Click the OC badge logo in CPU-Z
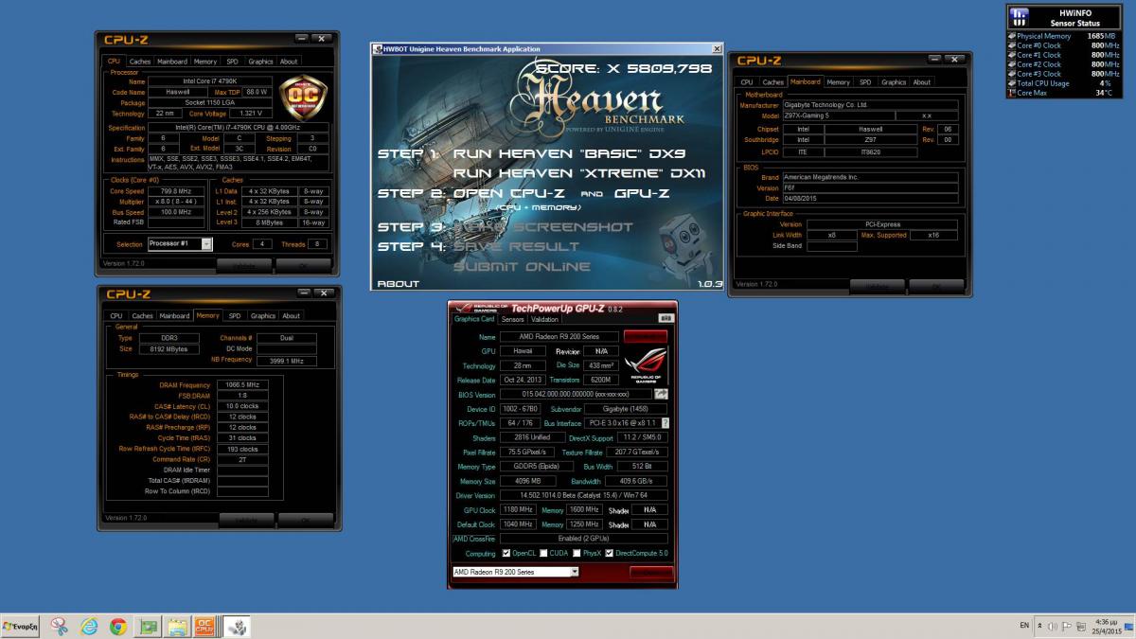Screen dimensions: 1136x639 (x=302, y=98)
